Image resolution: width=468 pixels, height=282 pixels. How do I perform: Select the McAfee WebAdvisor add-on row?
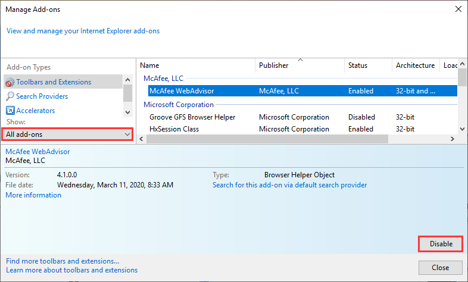pos(302,91)
